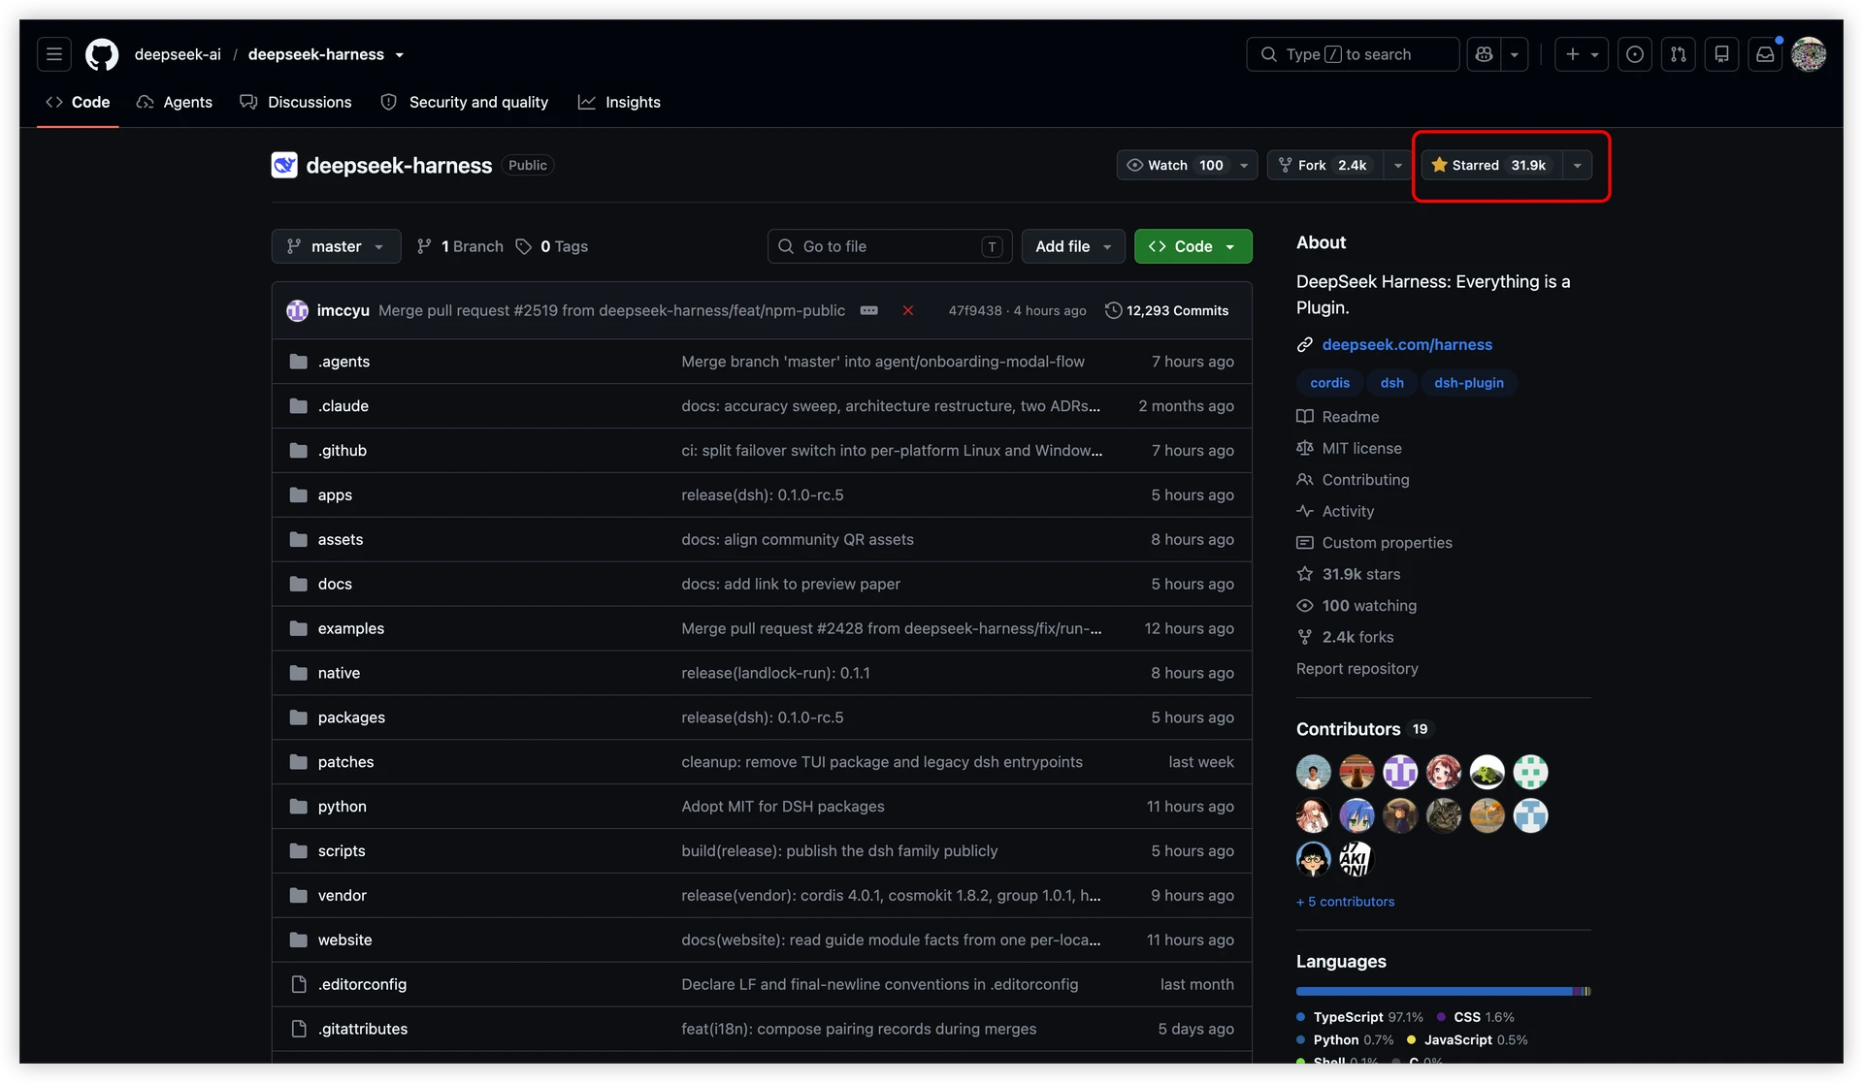This screenshot has width=1863, height=1083.
Task: Open the Activity link in About
Action: pos(1348,511)
